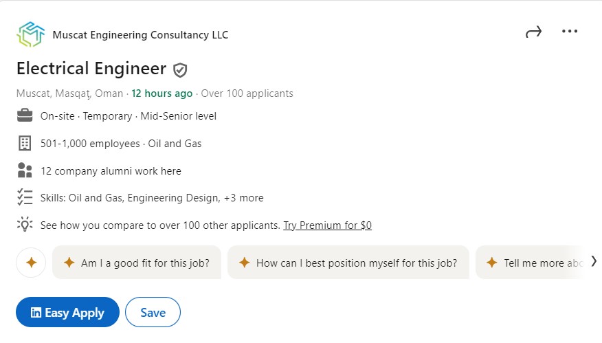
Task: Ask 'Am I a good fit for this job?'
Action: coord(137,263)
